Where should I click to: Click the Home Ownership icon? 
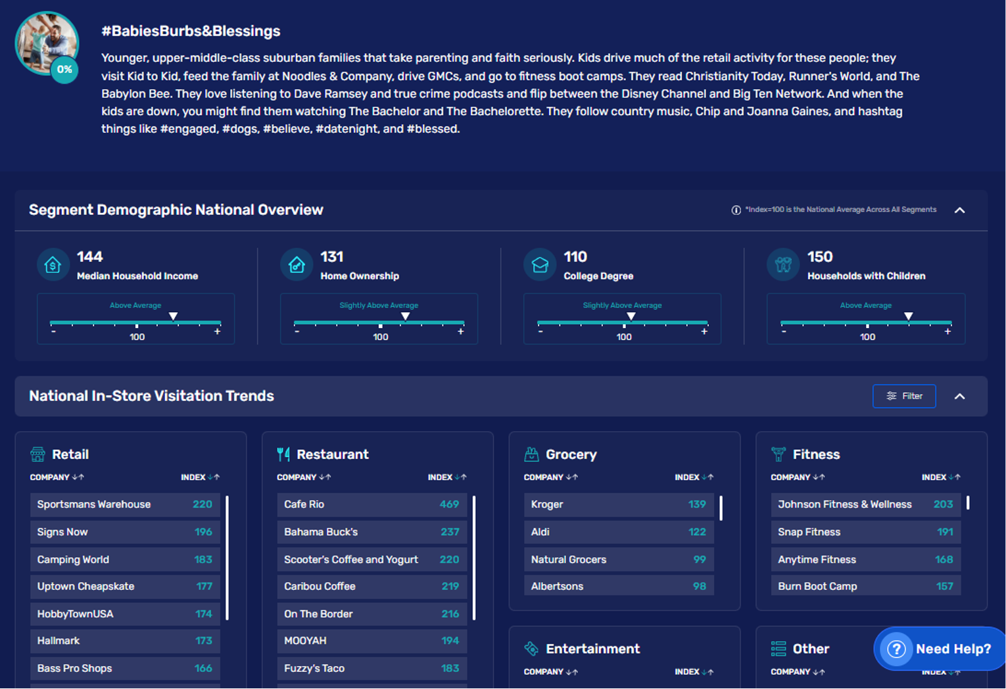pyautogui.click(x=297, y=265)
